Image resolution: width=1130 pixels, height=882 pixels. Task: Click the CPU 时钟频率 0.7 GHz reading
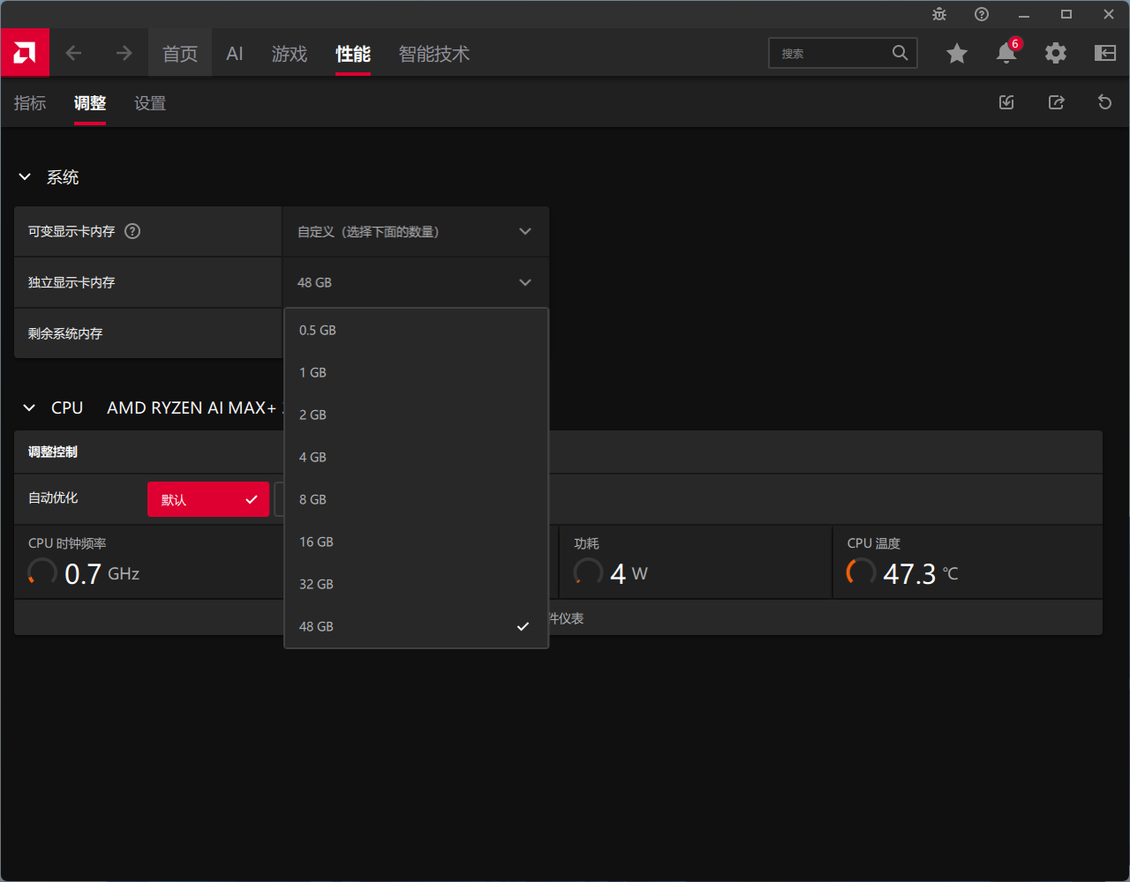coord(149,563)
